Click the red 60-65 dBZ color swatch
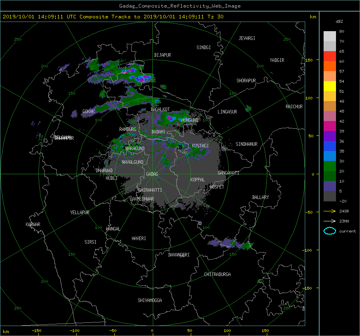Screen dimensions: 360x336 330,56
